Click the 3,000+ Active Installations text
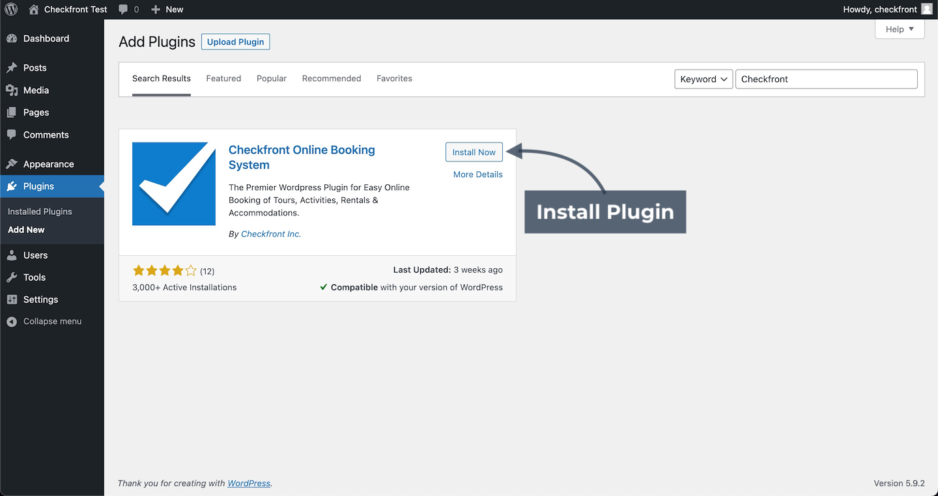938x496 pixels. [184, 287]
